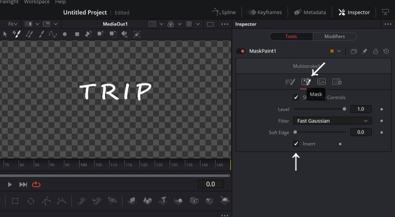Screen dimensions: 395x217
Task: Expand the color channel options chevron
Action: point(179,24)
